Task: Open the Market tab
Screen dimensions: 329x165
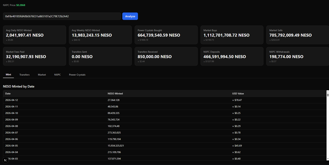Action: (42, 74)
